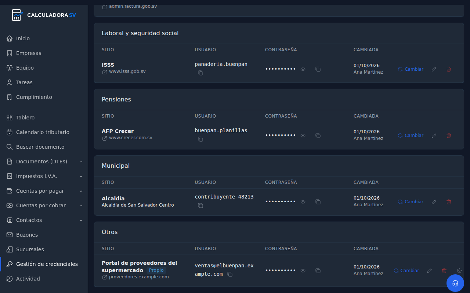
Task: Copy the supermarket portal username
Action: tap(230, 274)
